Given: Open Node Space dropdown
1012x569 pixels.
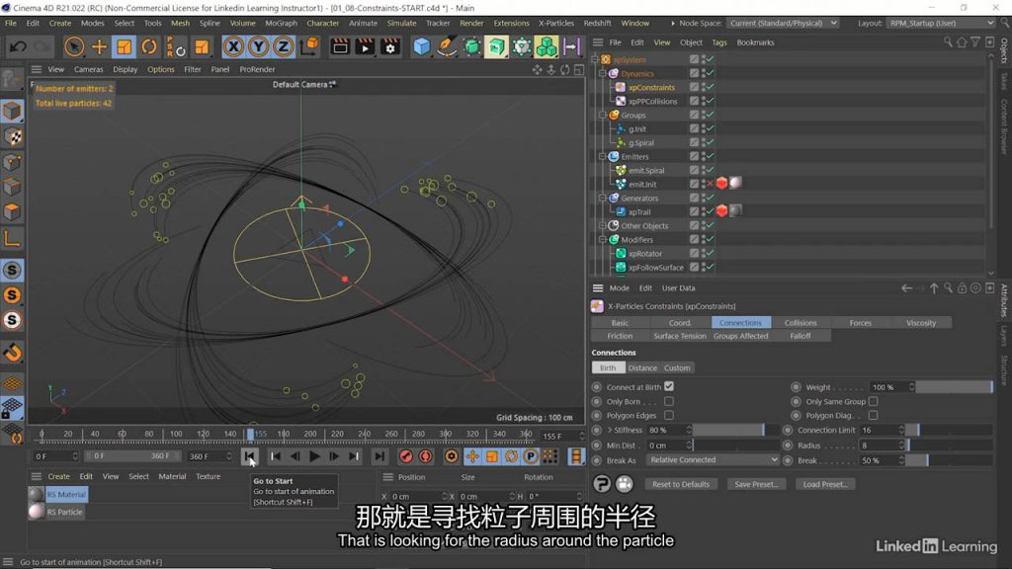Looking at the screenshot, I should 783,24.
